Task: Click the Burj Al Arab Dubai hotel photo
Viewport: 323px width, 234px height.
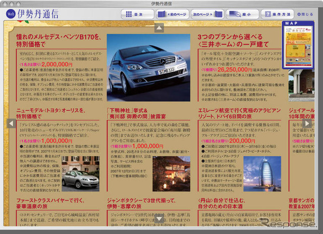Action: tap(262, 174)
